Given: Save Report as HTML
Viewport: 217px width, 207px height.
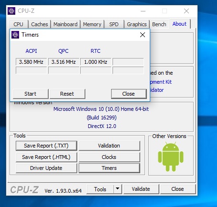Looking at the screenshot, I should point(46,157).
